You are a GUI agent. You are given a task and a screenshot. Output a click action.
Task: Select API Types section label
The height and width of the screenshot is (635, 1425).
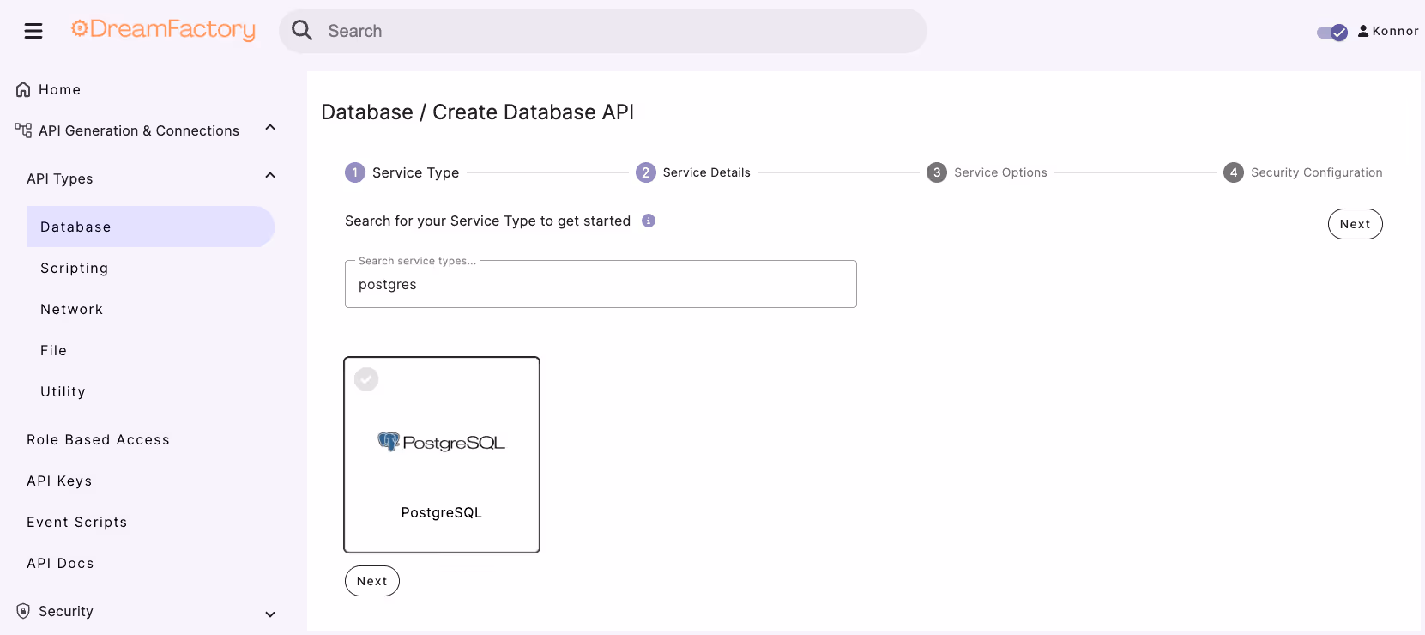[60, 178]
